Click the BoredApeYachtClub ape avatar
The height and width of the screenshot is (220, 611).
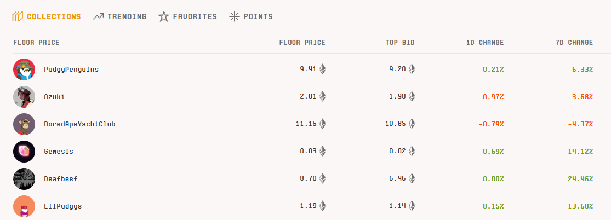point(24,124)
